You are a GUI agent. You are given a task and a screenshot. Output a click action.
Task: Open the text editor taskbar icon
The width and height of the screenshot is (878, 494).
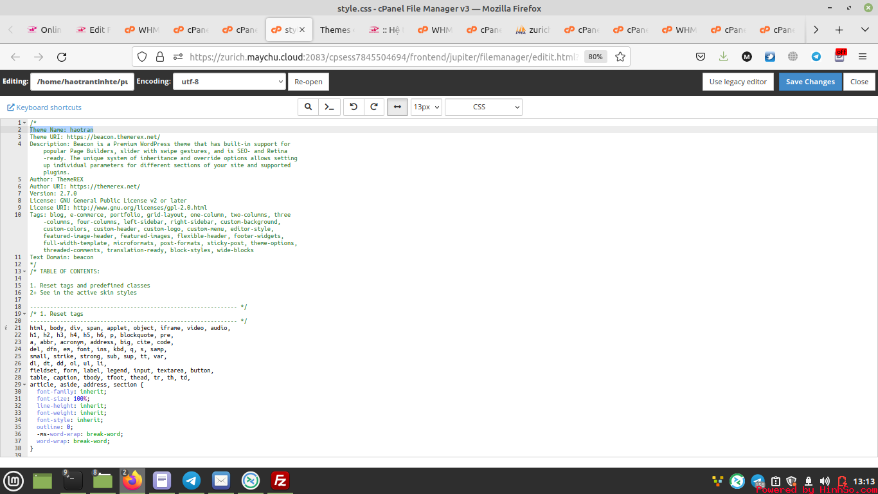pyautogui.click(x=162, y=480)
